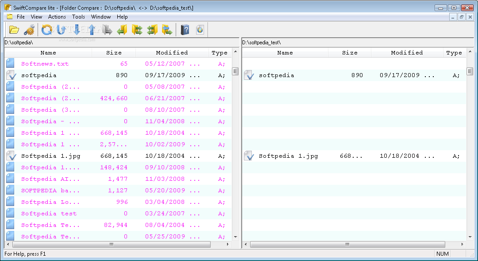478x261 pixels.
Task: Select the Softnews.txt file name
Action: point(45,64)
